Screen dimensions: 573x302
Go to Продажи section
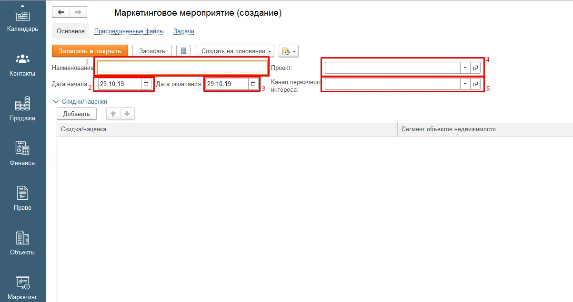(22, 109)
